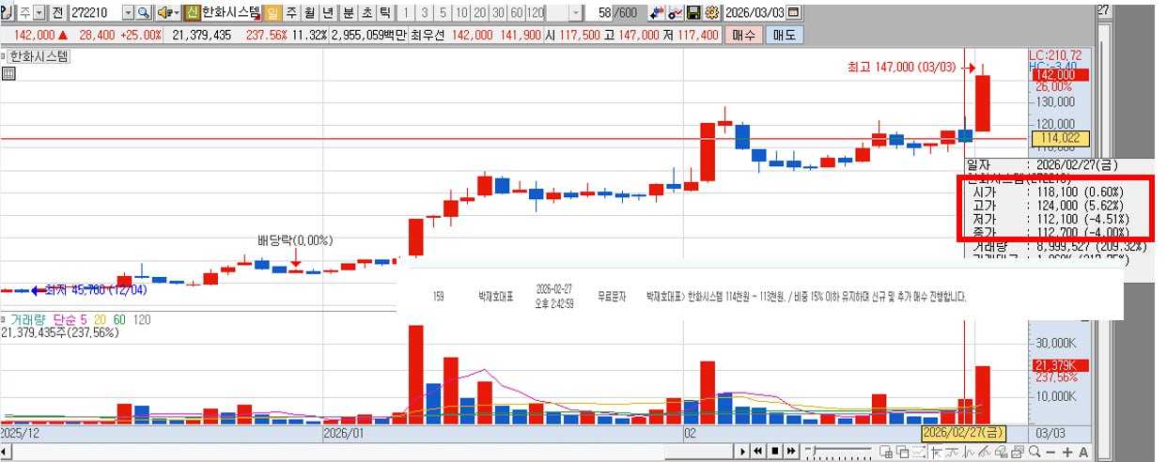Image resolution: width=1167 pixels, height=462 pixels.
Task: Click the 최고 147,000 (03/03) label
Action: point(901,67)
